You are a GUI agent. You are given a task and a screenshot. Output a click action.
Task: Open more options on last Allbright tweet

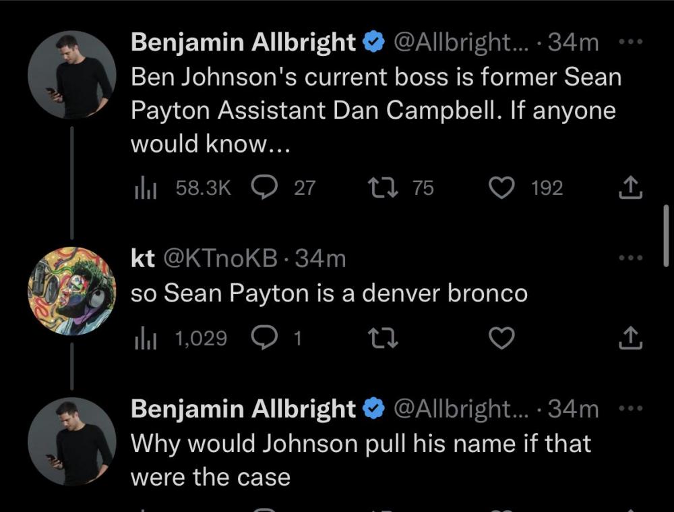coord(630,409)
